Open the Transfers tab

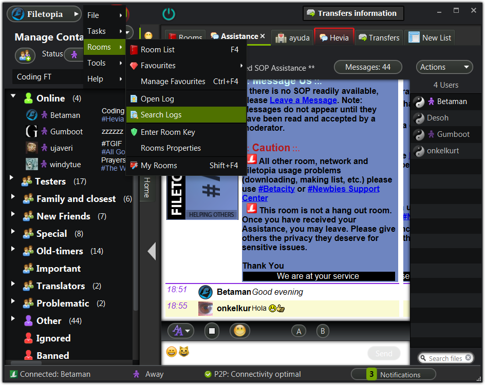(x=379, y=37)
